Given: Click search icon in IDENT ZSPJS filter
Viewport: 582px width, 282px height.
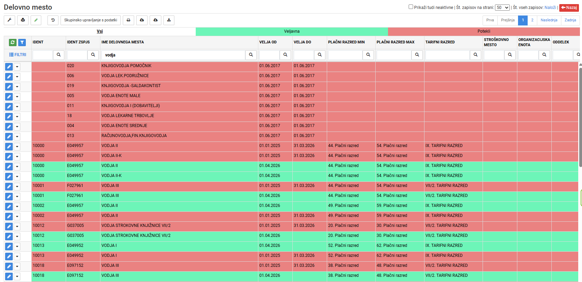Looking at the screenshot, I should (x=93, y=55).
